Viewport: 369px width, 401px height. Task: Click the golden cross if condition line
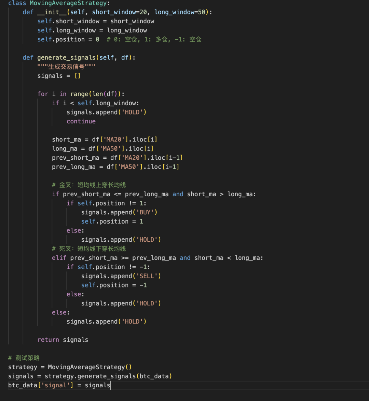154,194
